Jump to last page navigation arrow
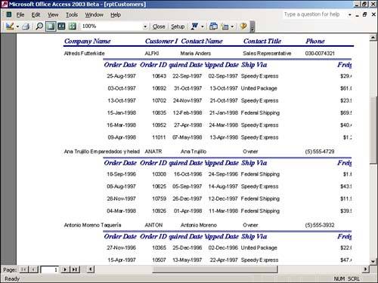 point(75,269)
